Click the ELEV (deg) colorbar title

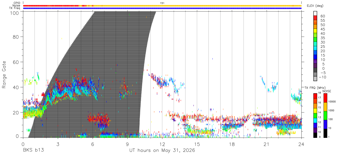315,6
